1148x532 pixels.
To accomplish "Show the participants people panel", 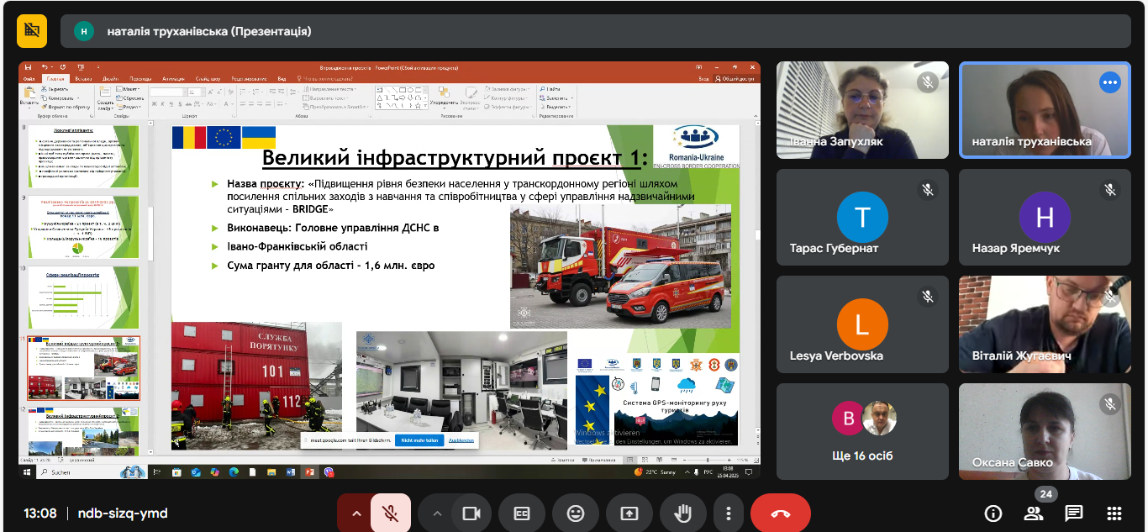I will 1034,514.
